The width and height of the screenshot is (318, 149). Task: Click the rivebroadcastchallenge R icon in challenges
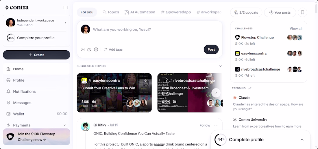tap(237, 69)
